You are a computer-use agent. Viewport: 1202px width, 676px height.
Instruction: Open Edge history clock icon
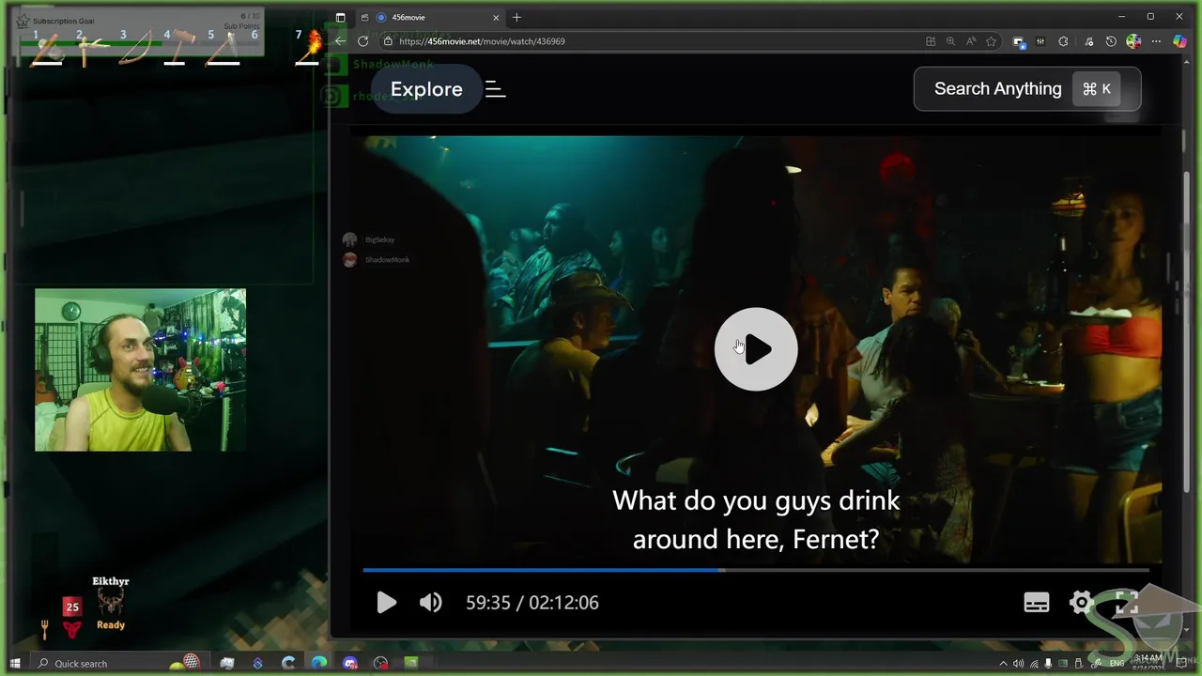click(1111, 41)
